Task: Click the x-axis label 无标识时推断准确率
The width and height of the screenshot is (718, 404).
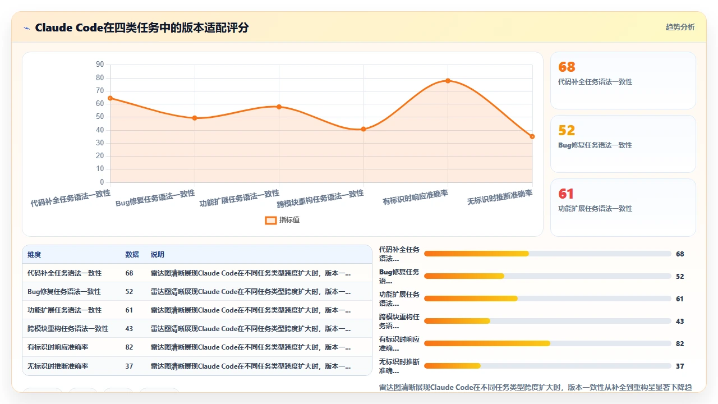Action: click(500, 197)
